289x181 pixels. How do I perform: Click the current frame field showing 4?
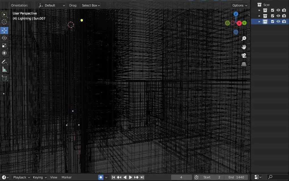coord(181,177)
